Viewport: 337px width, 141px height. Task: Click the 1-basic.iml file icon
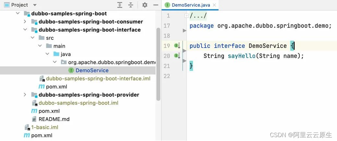coord(27,127)
